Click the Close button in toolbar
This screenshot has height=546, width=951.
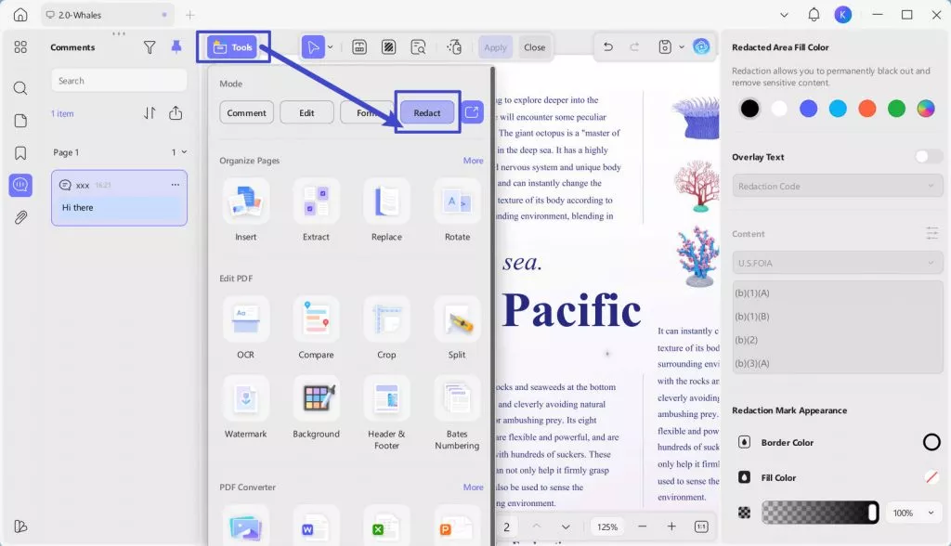[534, 47]
